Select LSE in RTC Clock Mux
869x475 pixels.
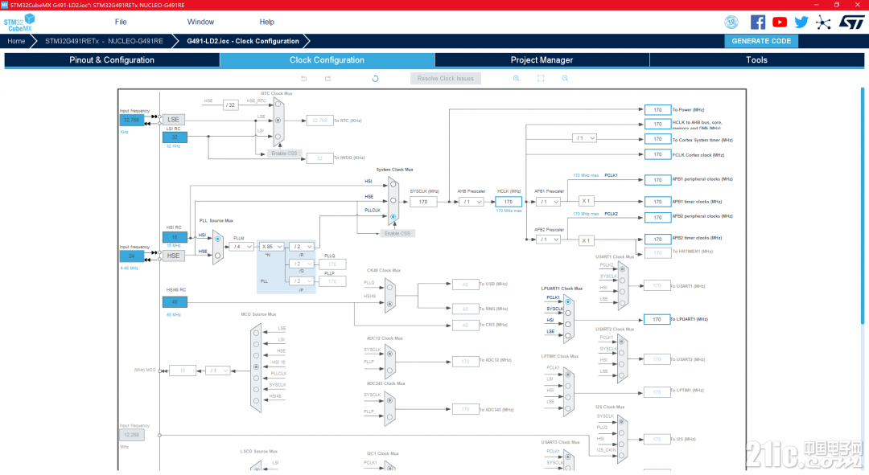click(x=278, y=120)
